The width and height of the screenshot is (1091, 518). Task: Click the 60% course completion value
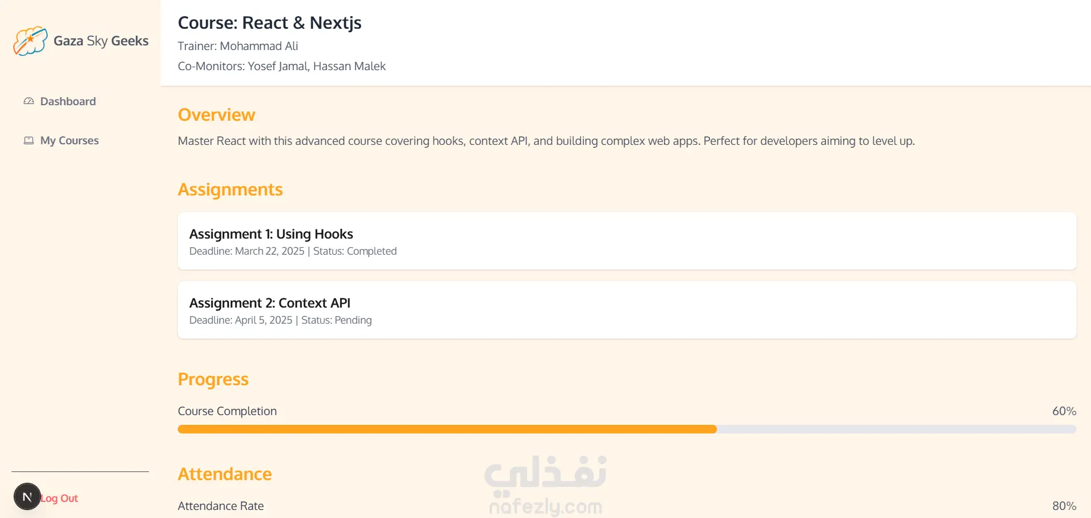(1064, 411)
